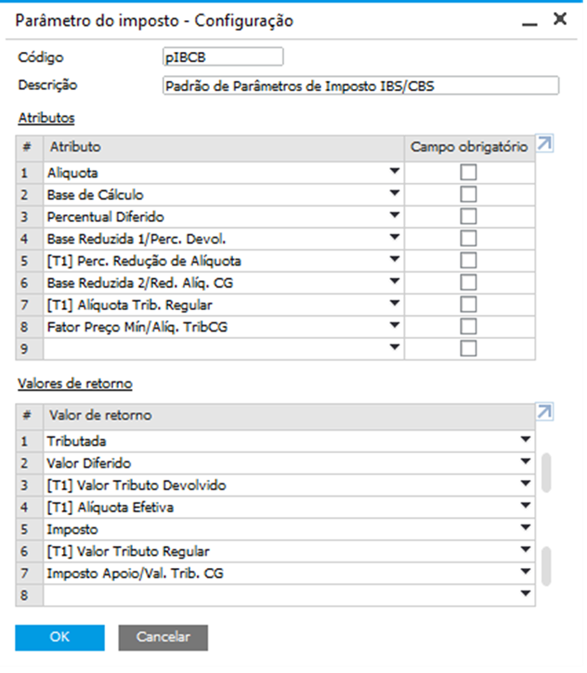The height and width of the screenshot is (673, 587).
Task: Click the Atributo column header
Action: tap(224, 147)
